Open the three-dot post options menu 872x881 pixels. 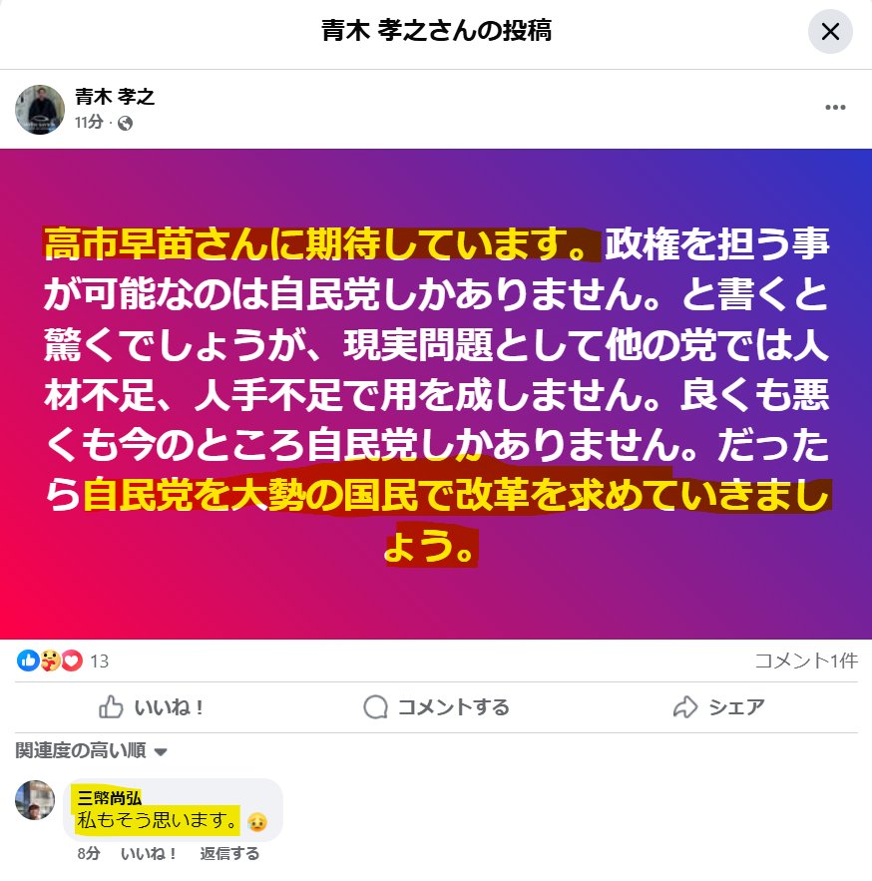pos(835,108)
